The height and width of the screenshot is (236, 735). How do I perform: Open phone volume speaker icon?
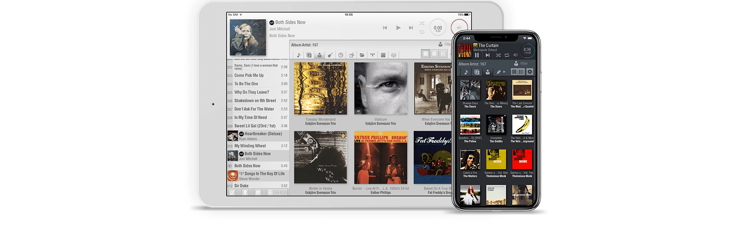pos(515,55)
